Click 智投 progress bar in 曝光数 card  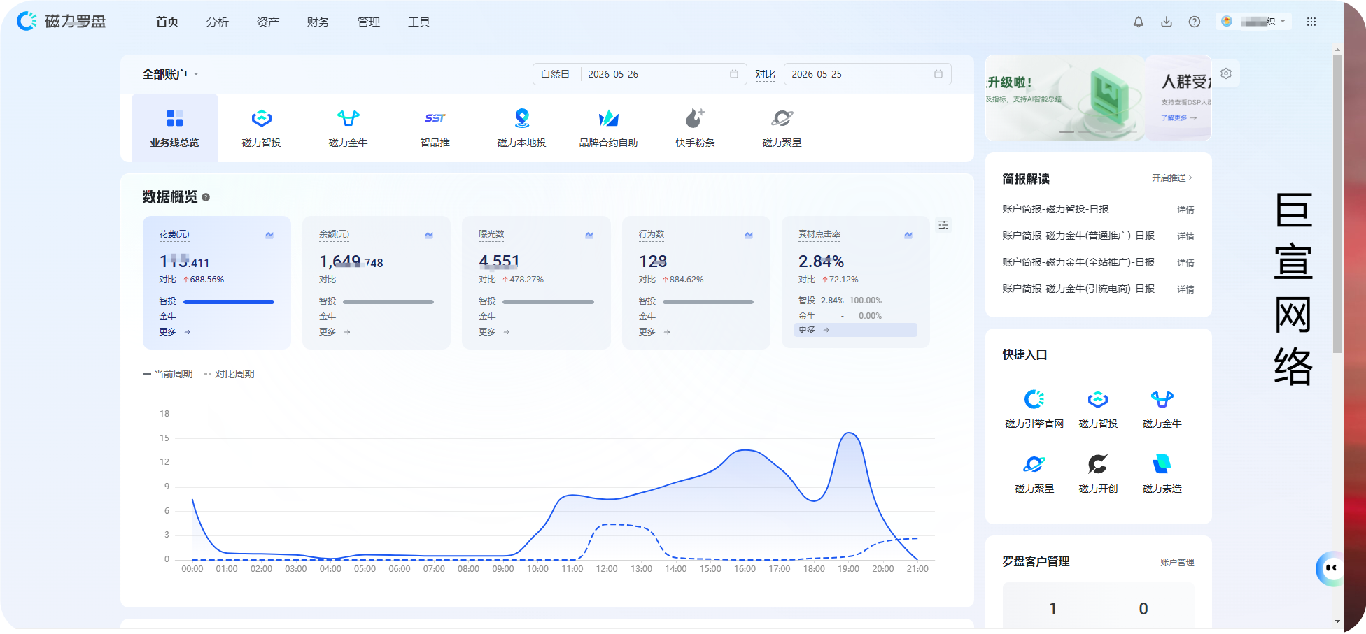click(548, 302)
